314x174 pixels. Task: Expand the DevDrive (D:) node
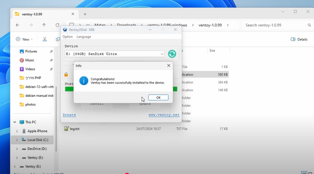pos(17,149)
